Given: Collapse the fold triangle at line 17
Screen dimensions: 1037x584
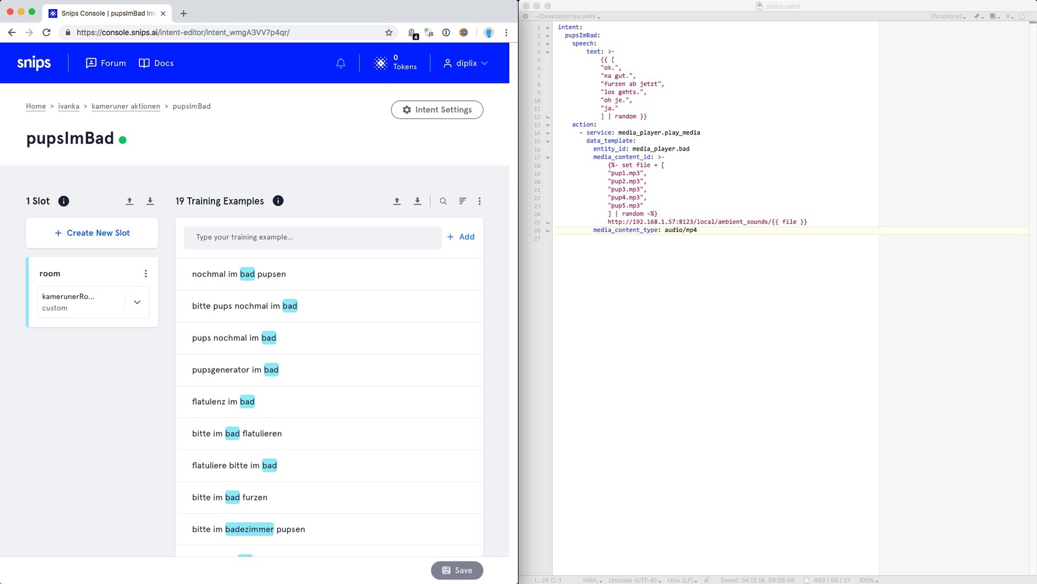Looking at the screenshot, I should click(547, 157).
